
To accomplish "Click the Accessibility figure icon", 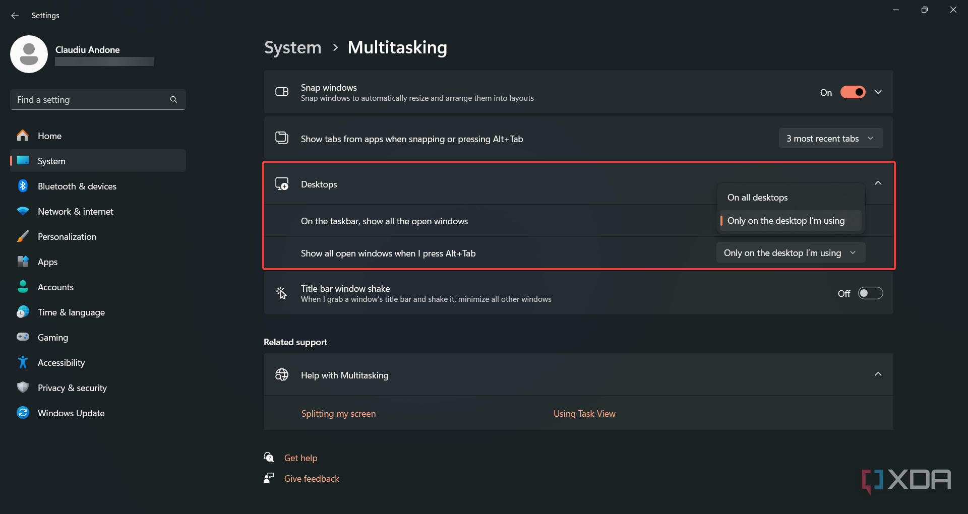I will [x=23, y=362].
